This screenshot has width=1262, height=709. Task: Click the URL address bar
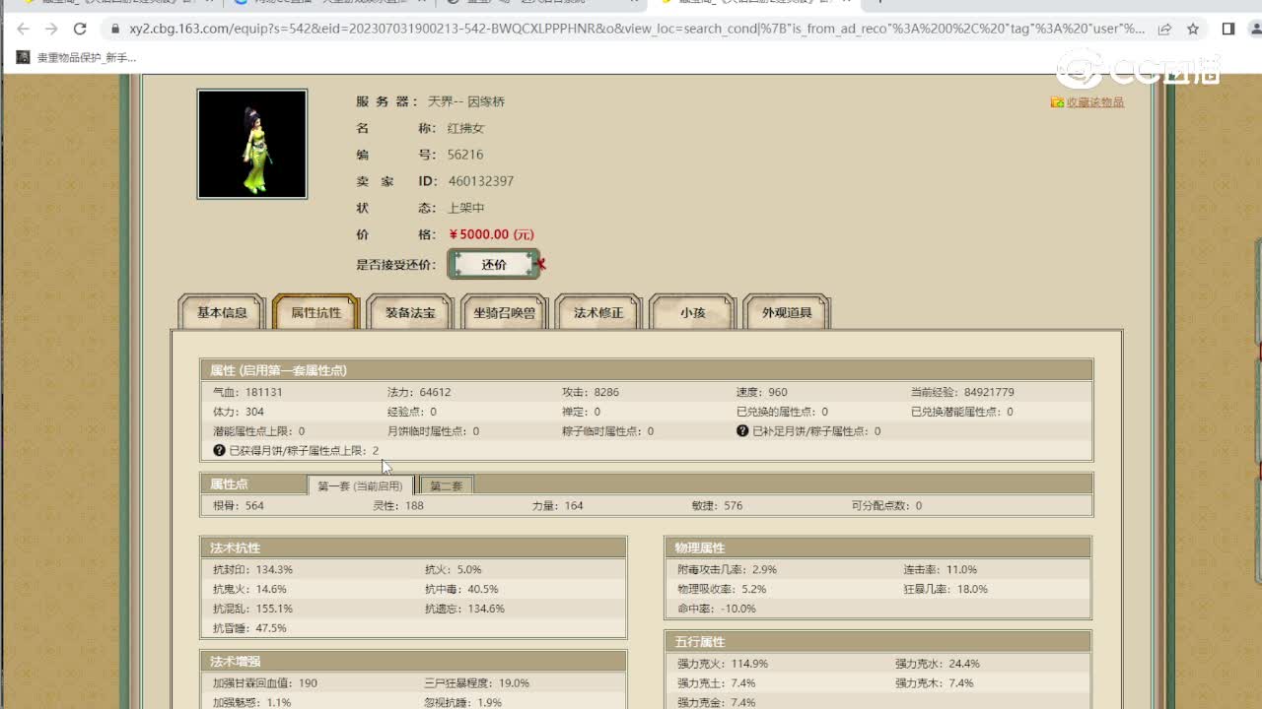pyautogui.click(x=631, y=30)
